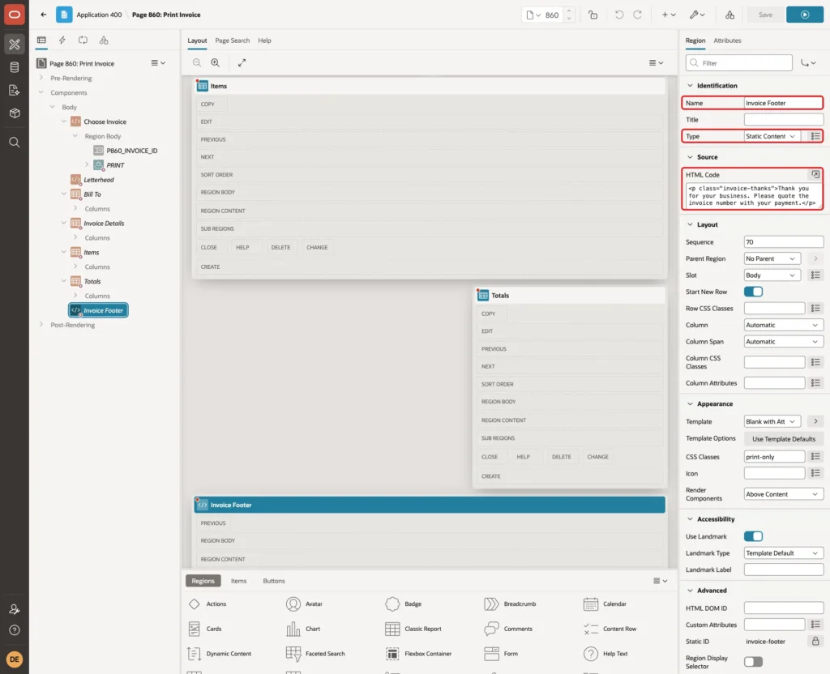Open the utilities wrench menu
Viewport: 830px width, 674px height.
click(697, 15)
